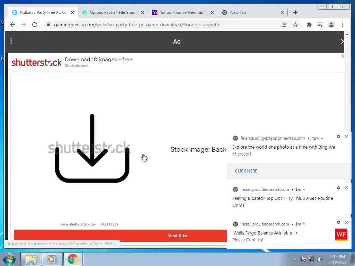Open the volume speaker tray icon
The image size is (355, 266).
[x=320, y=259]
